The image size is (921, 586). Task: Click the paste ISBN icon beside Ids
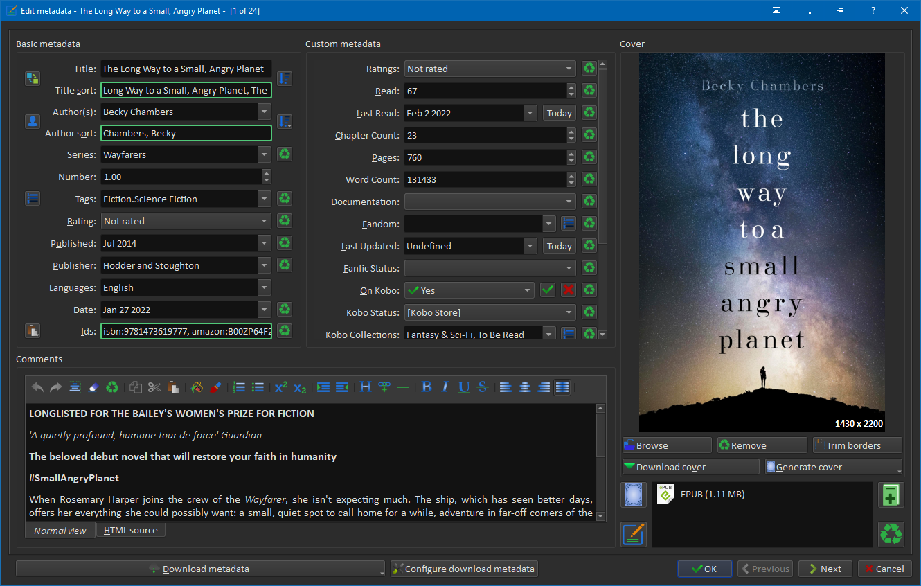coord(33,330)
